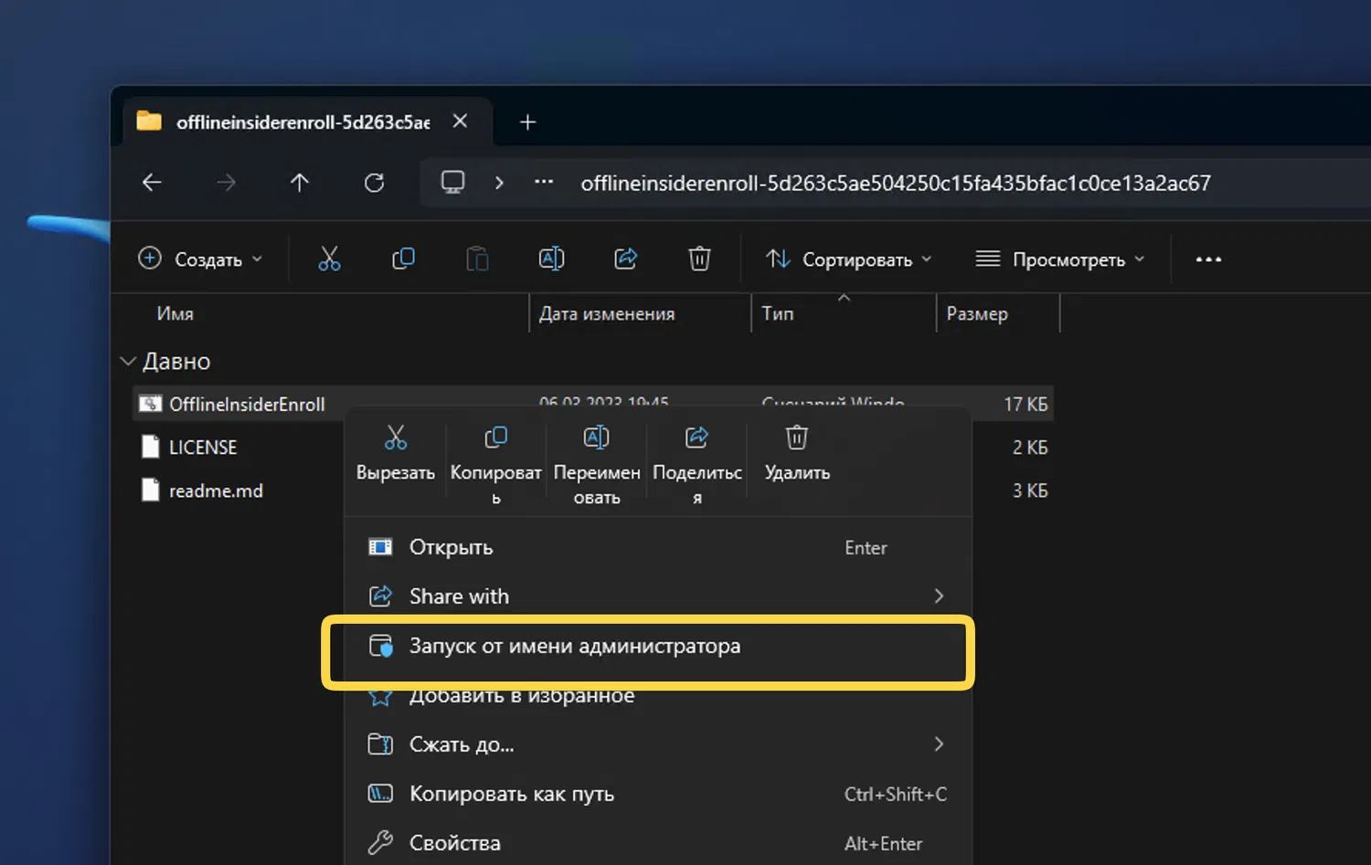The image size is (1371, 865).
Task: Click Переименовать in the context menu
Action: [597, 464]
